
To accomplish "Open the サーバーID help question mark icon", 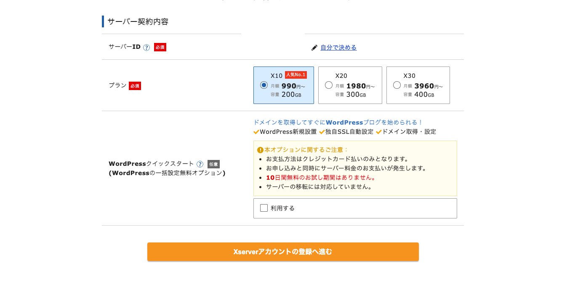I will click(x=146, y=48).
